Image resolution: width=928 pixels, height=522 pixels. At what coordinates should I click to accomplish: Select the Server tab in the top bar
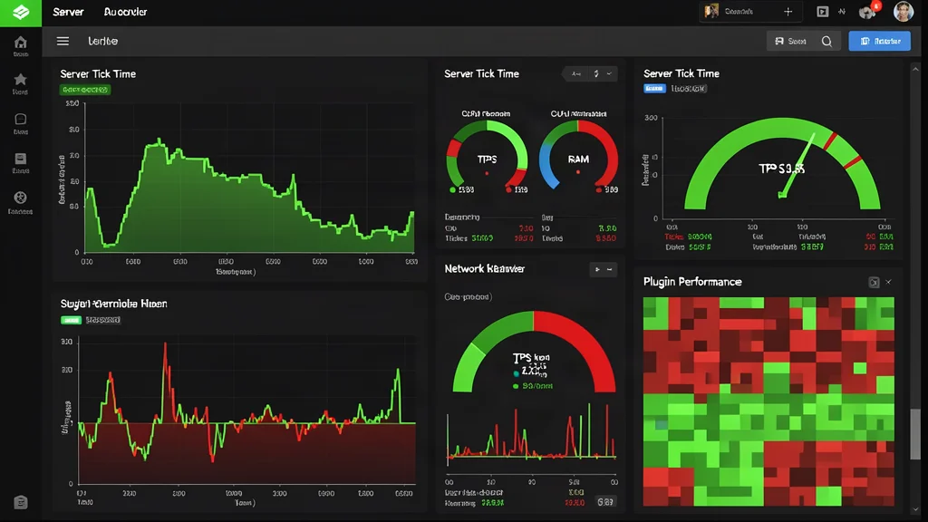click(x=68, y=12)
